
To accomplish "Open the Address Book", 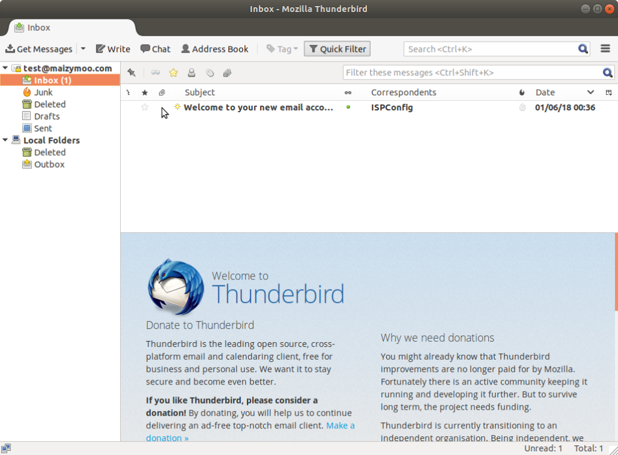I will (215, 49).
